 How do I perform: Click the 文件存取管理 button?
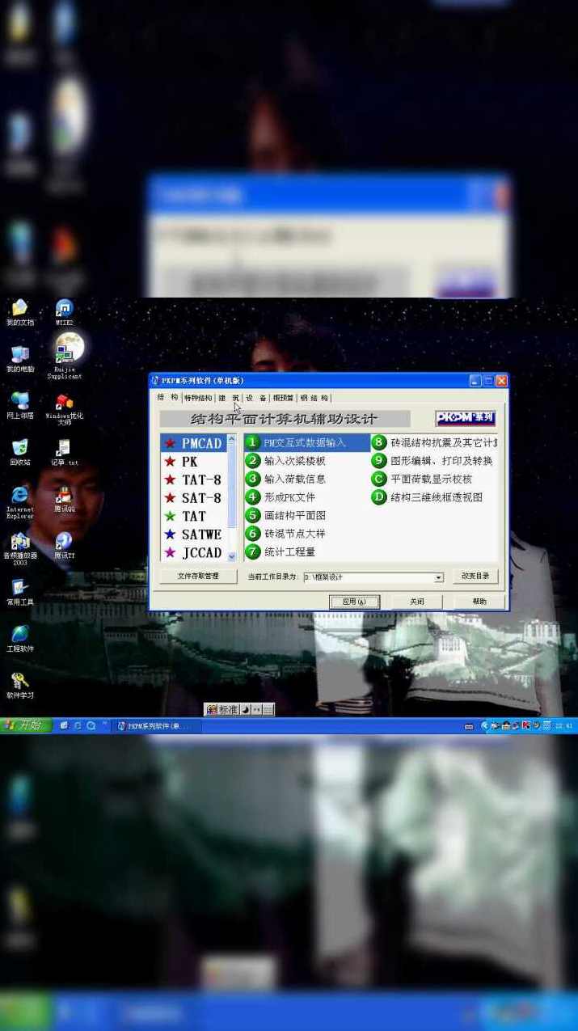(x=198, y=577)
